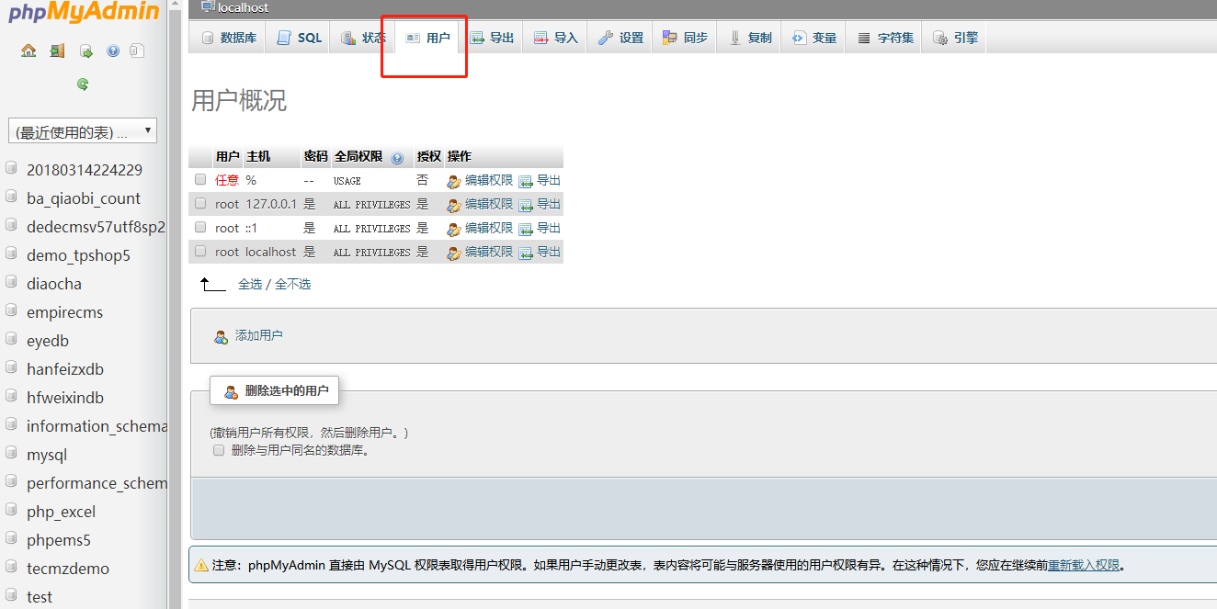Click the database icon beside mysql
1217x609 pixels.
(11, 454)
